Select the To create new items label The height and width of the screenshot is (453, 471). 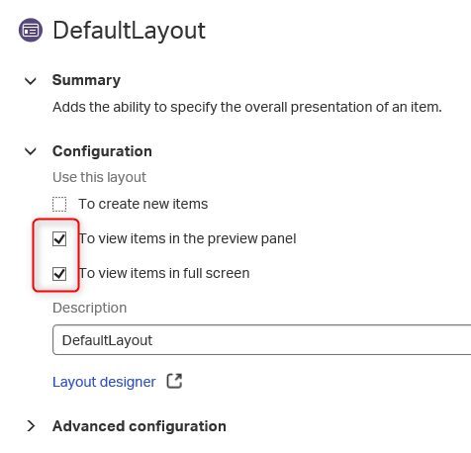pos(143,204)
